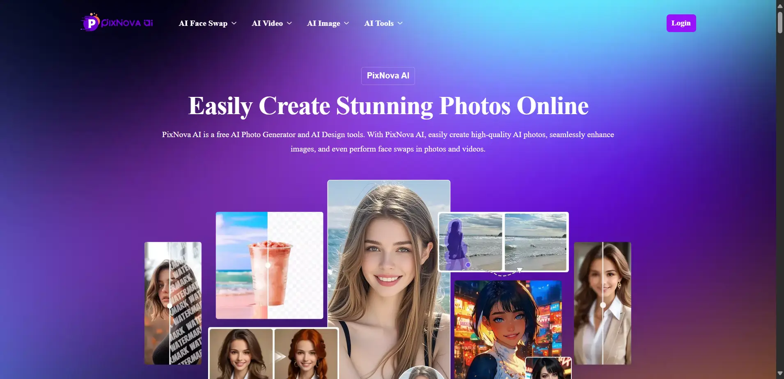Image resolution: width=784 pixels, height=379 pixels.
Task: Select the anime girl city artwork
Action: (507, 324)
